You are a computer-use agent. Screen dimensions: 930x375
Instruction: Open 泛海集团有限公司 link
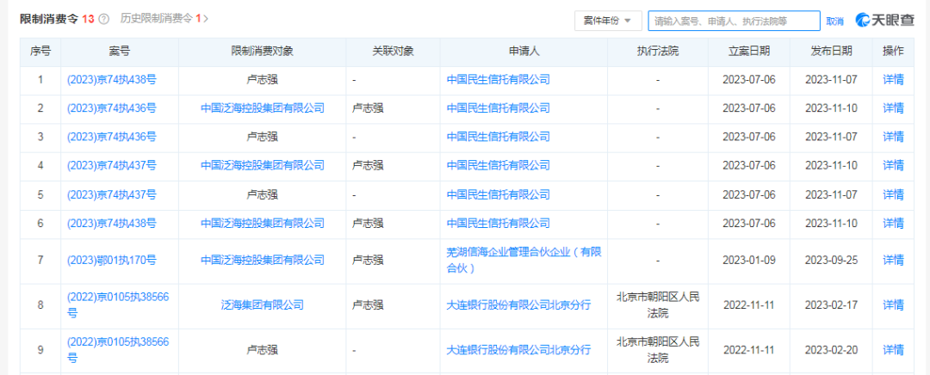pyautogui.click(x=262, y=305)
